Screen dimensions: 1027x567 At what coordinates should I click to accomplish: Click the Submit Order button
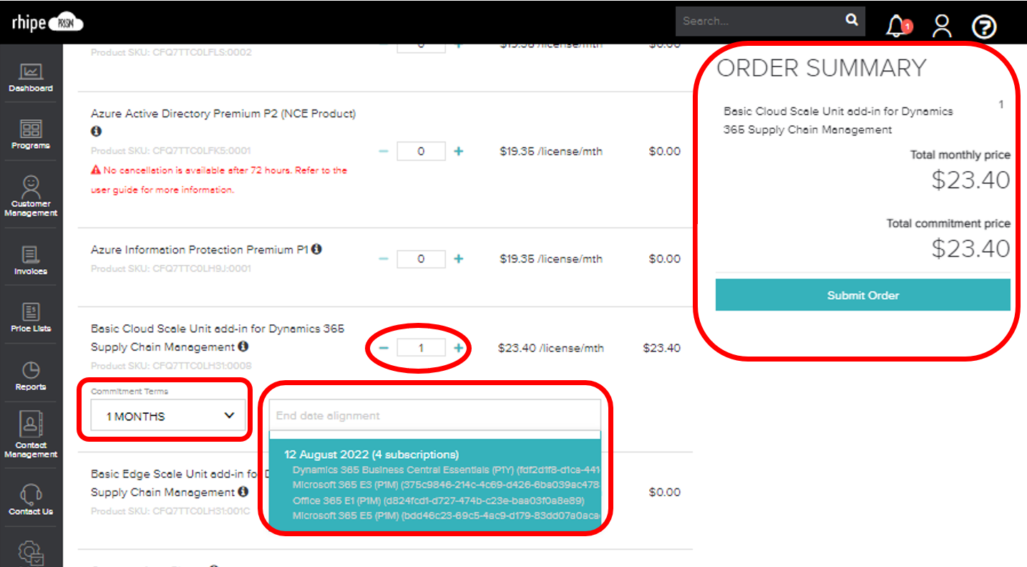click(x=863, y=295)
